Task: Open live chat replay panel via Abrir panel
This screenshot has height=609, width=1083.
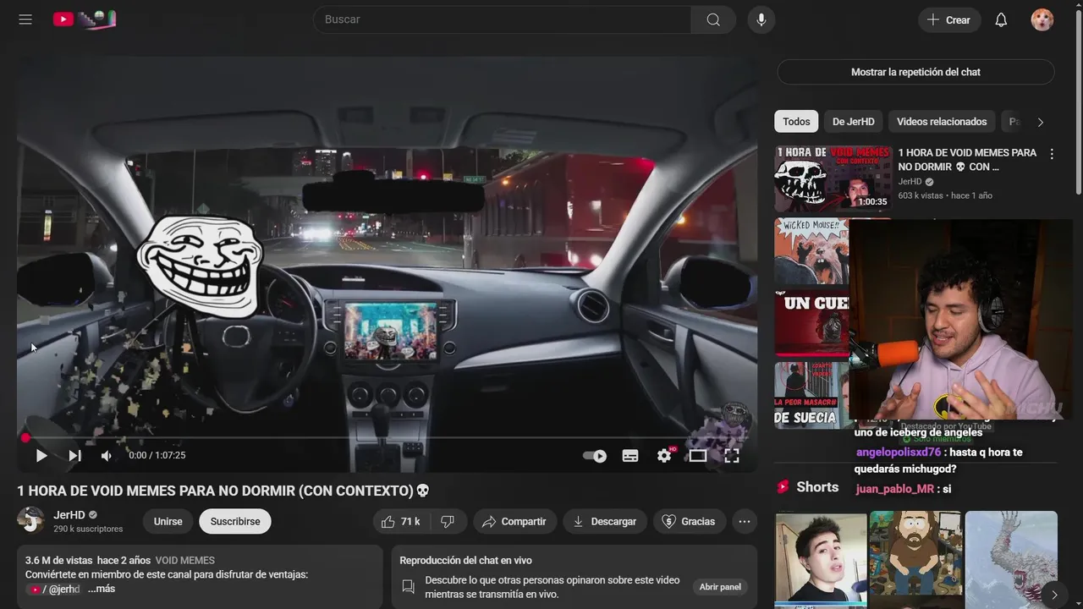Action: click(720, 587)
